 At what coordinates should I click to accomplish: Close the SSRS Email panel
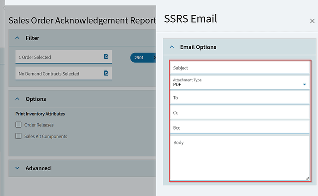312,21
